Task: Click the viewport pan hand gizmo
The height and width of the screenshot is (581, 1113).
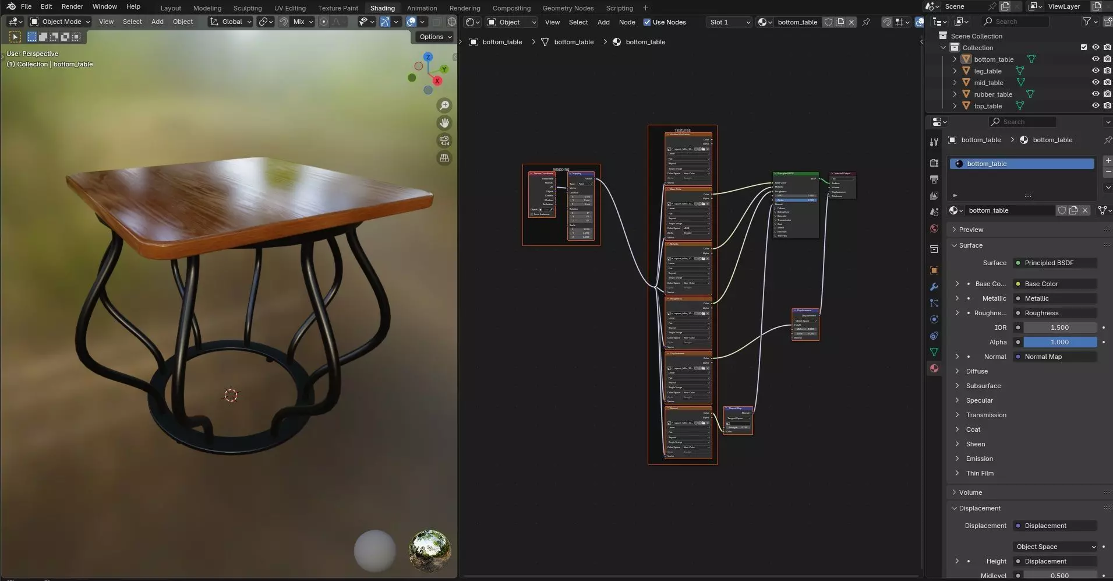Action: (x=444, y=123)
